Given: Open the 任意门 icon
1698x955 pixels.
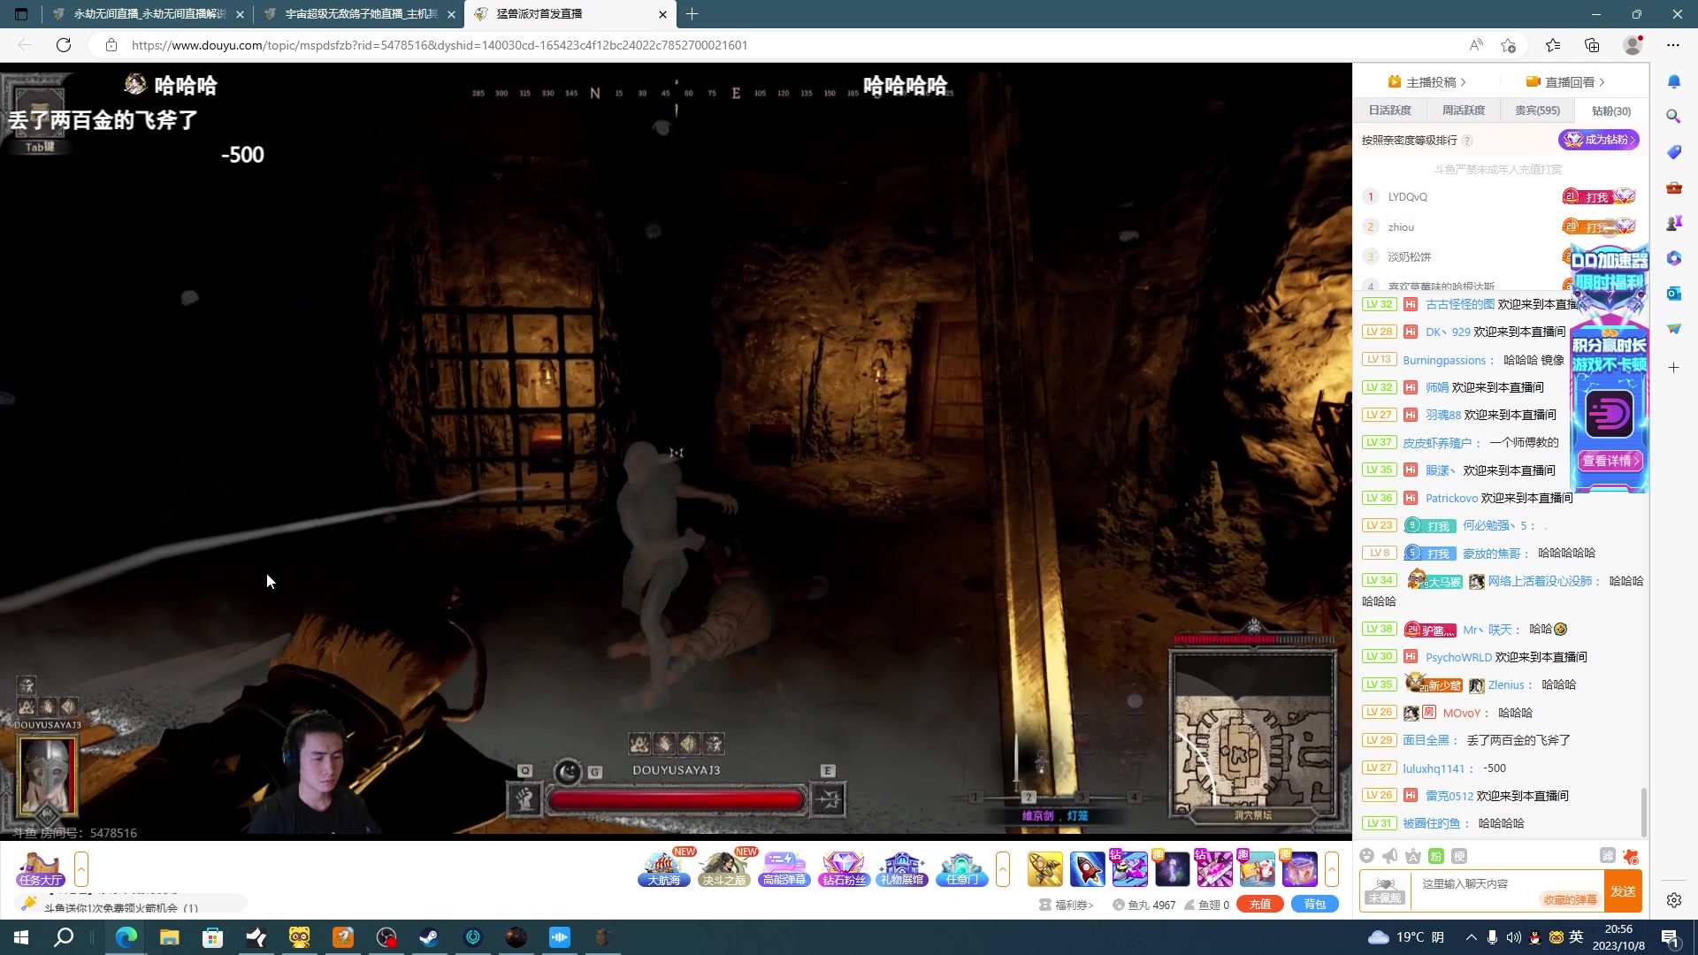Looking at the screenshot, I should (962, 868).
